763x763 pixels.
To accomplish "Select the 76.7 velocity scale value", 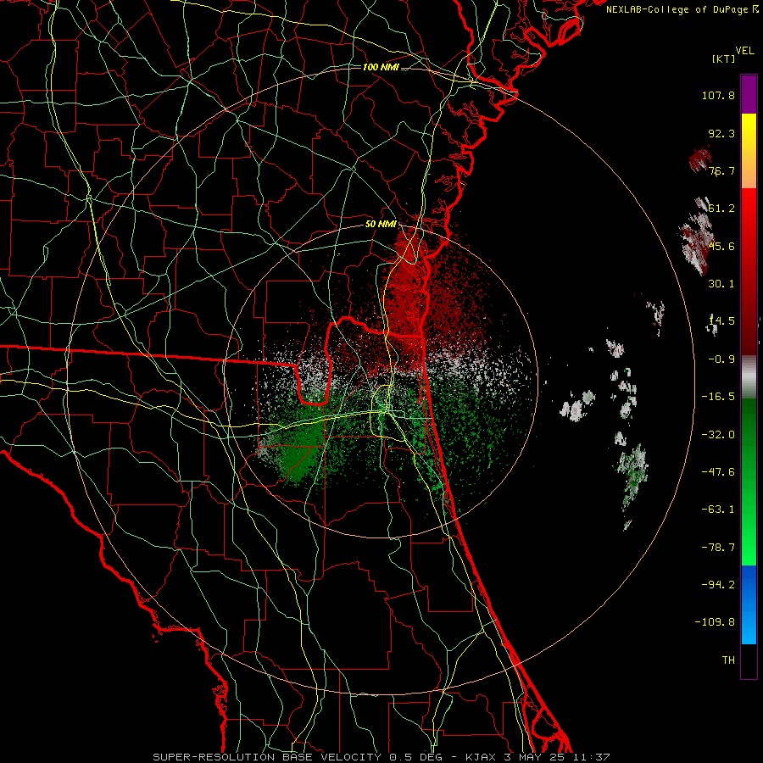I will tap(721, 170).
